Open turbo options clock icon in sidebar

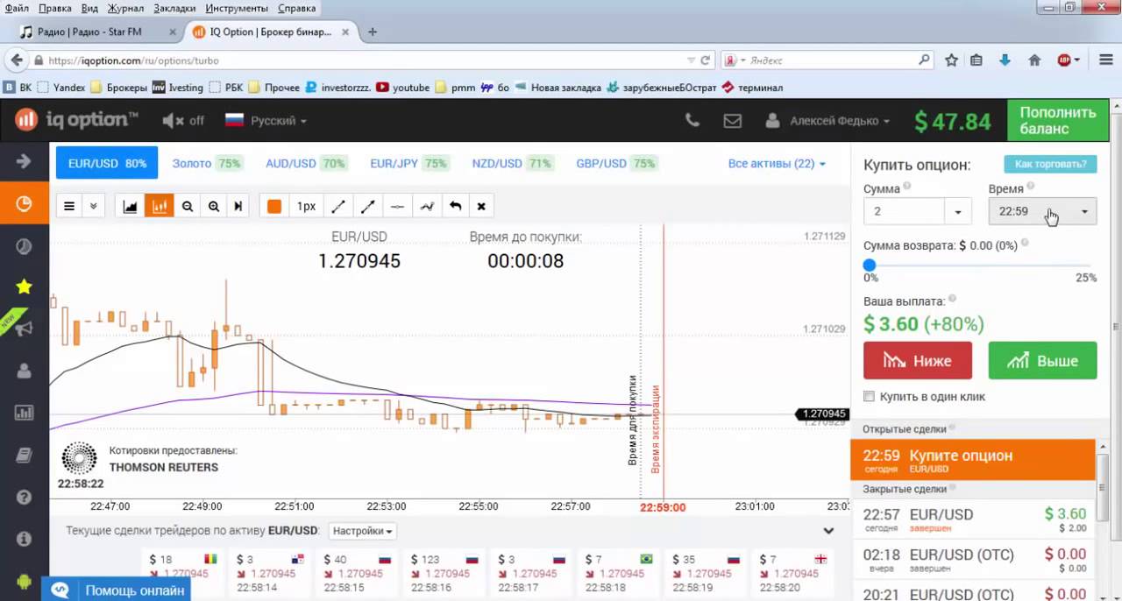click(x=24, y=204)
